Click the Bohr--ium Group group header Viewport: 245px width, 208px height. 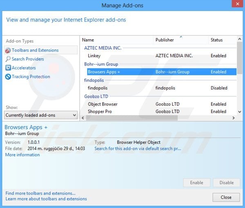(101, 64)
